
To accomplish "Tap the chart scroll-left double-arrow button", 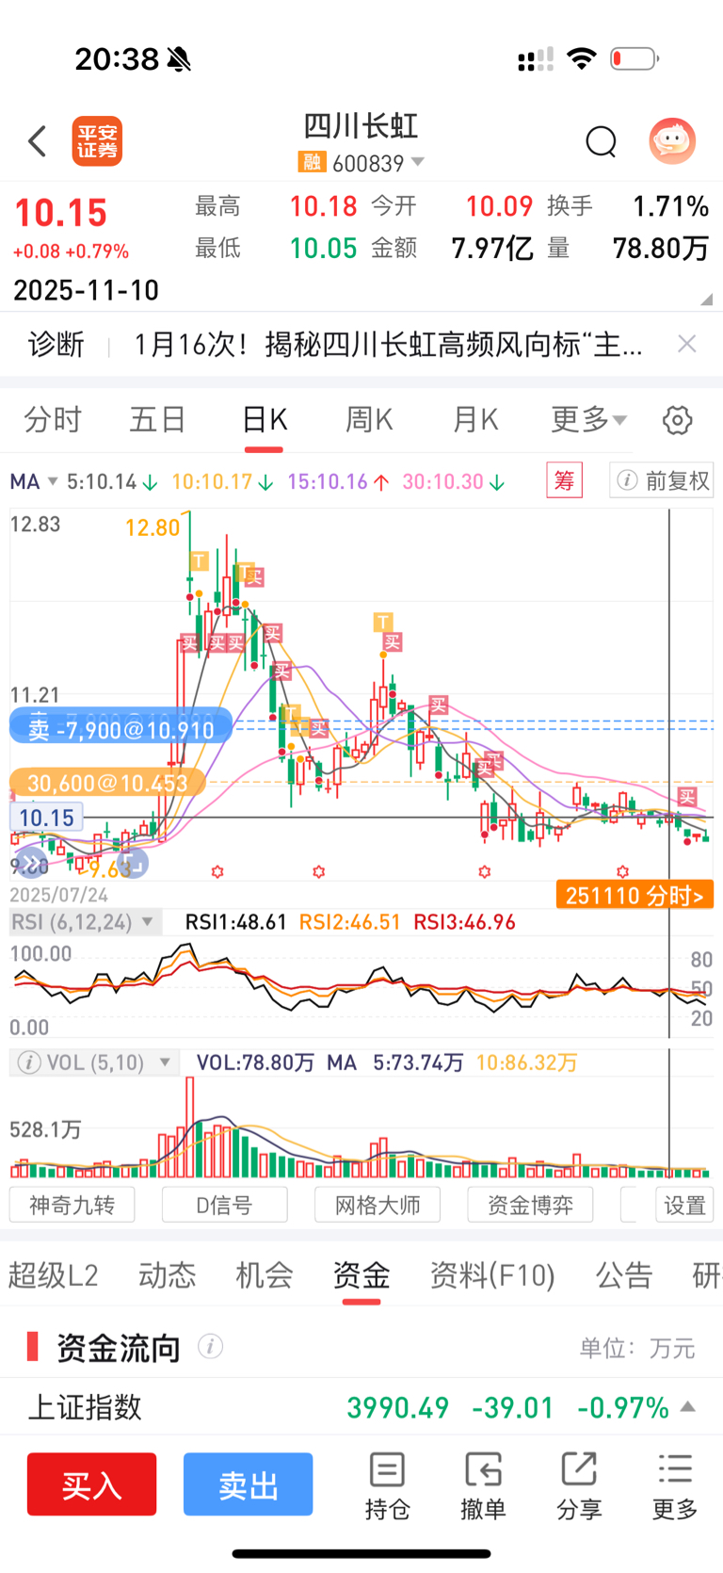I will (x=31, y=862).
